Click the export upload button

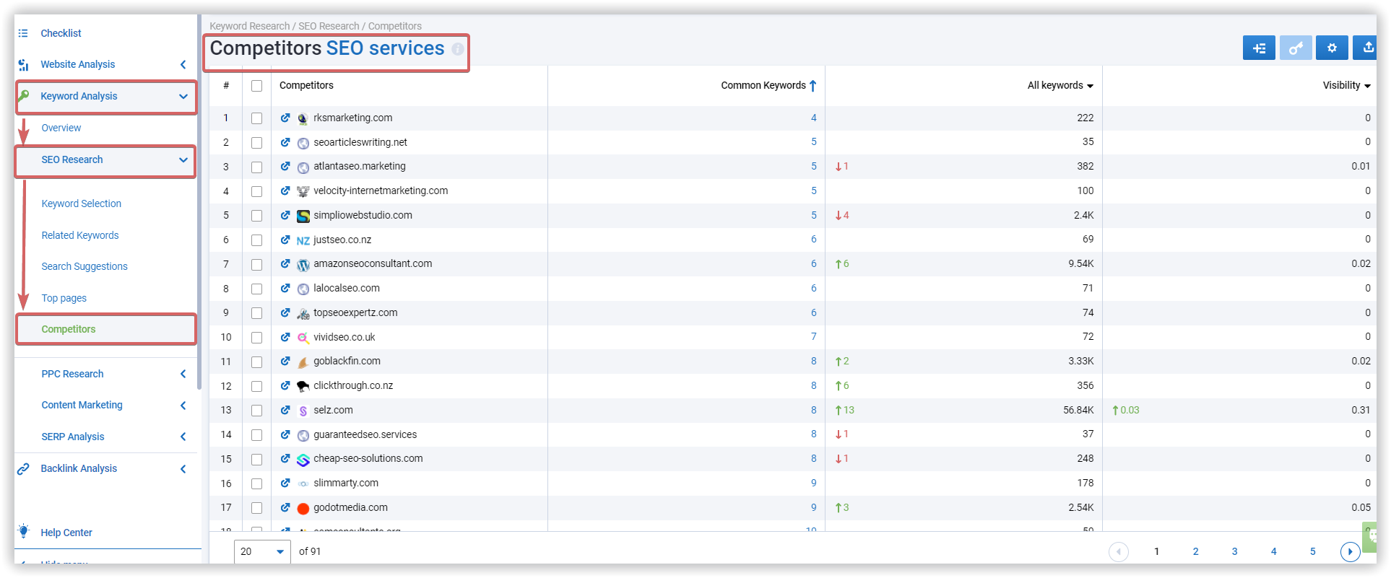(1366, 48)
